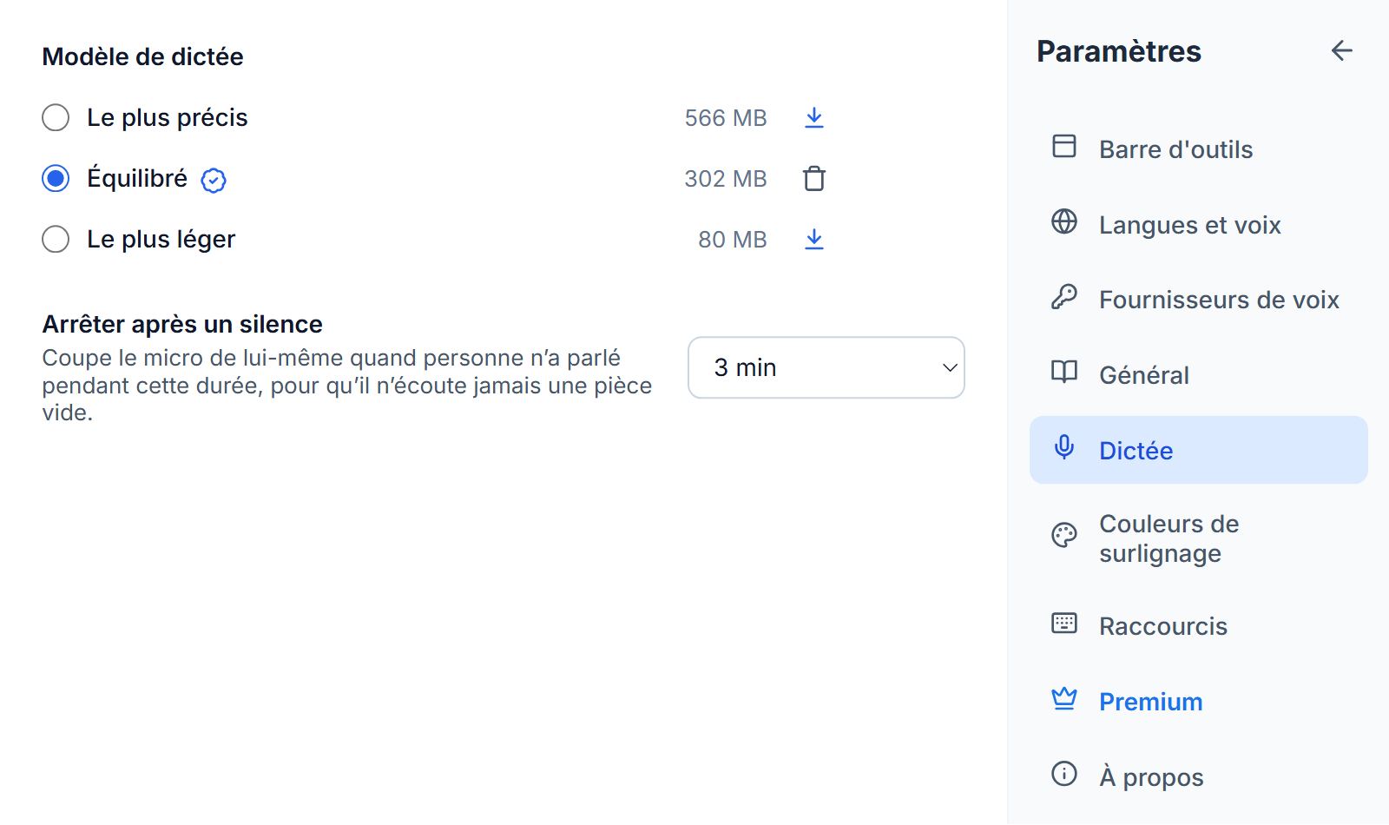The width and height of the screenshot is (1389, 825).
Task: Click the "80 MB" size value
Action: (733, 240)
